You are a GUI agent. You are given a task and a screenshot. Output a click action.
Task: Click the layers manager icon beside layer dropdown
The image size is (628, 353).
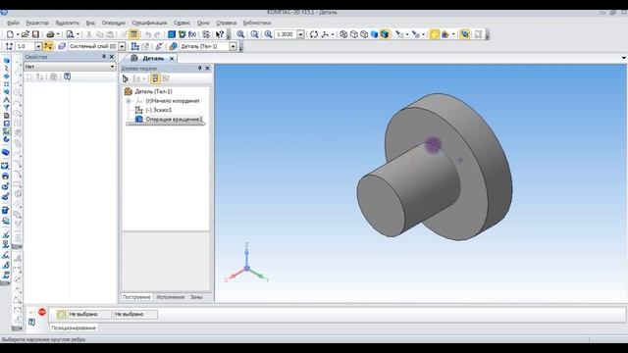[x=62, y=46]
